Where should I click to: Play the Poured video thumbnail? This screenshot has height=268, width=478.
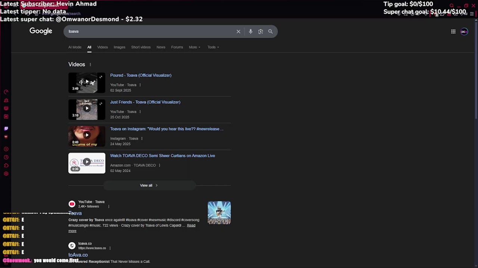coord(87,83)
